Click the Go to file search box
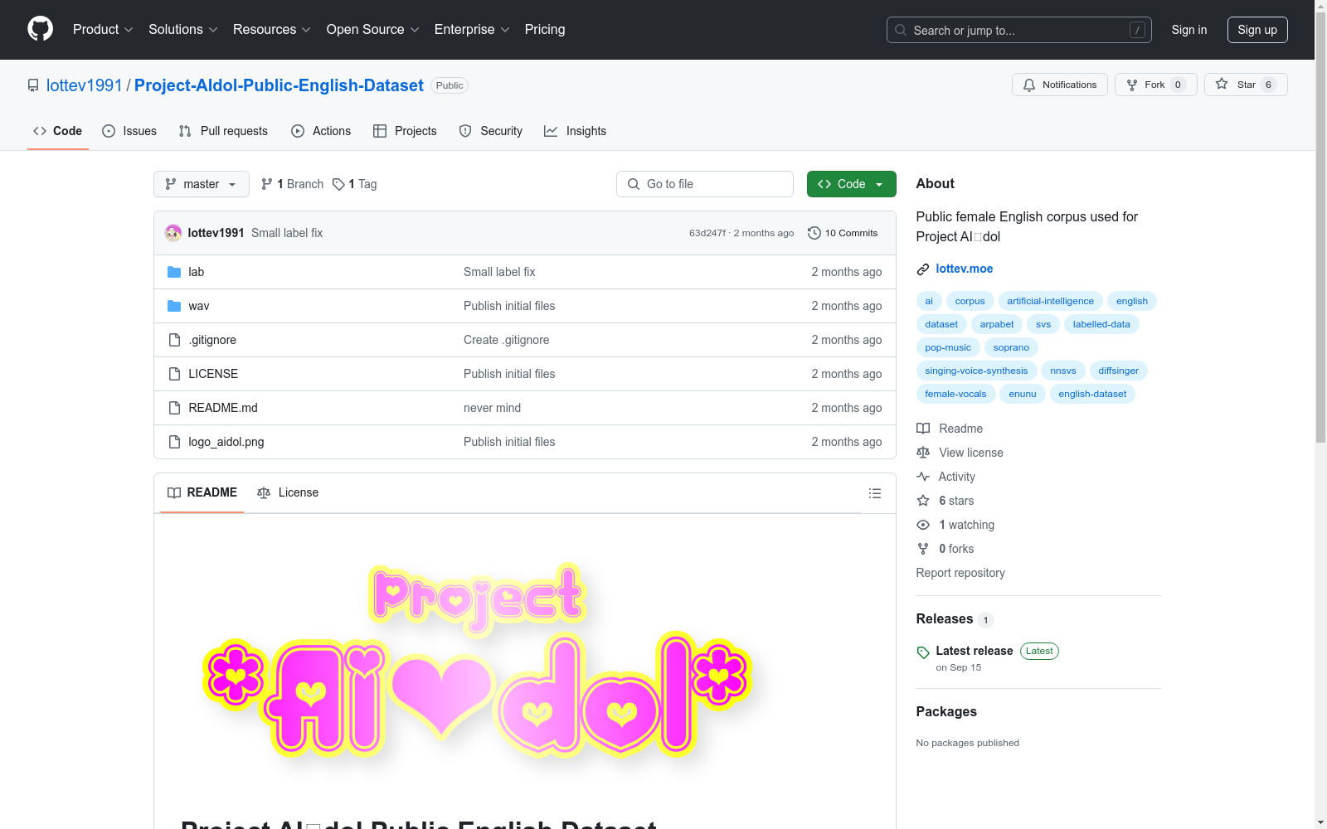Viewport: 1327px width, 829px height. tap(705, 184)
